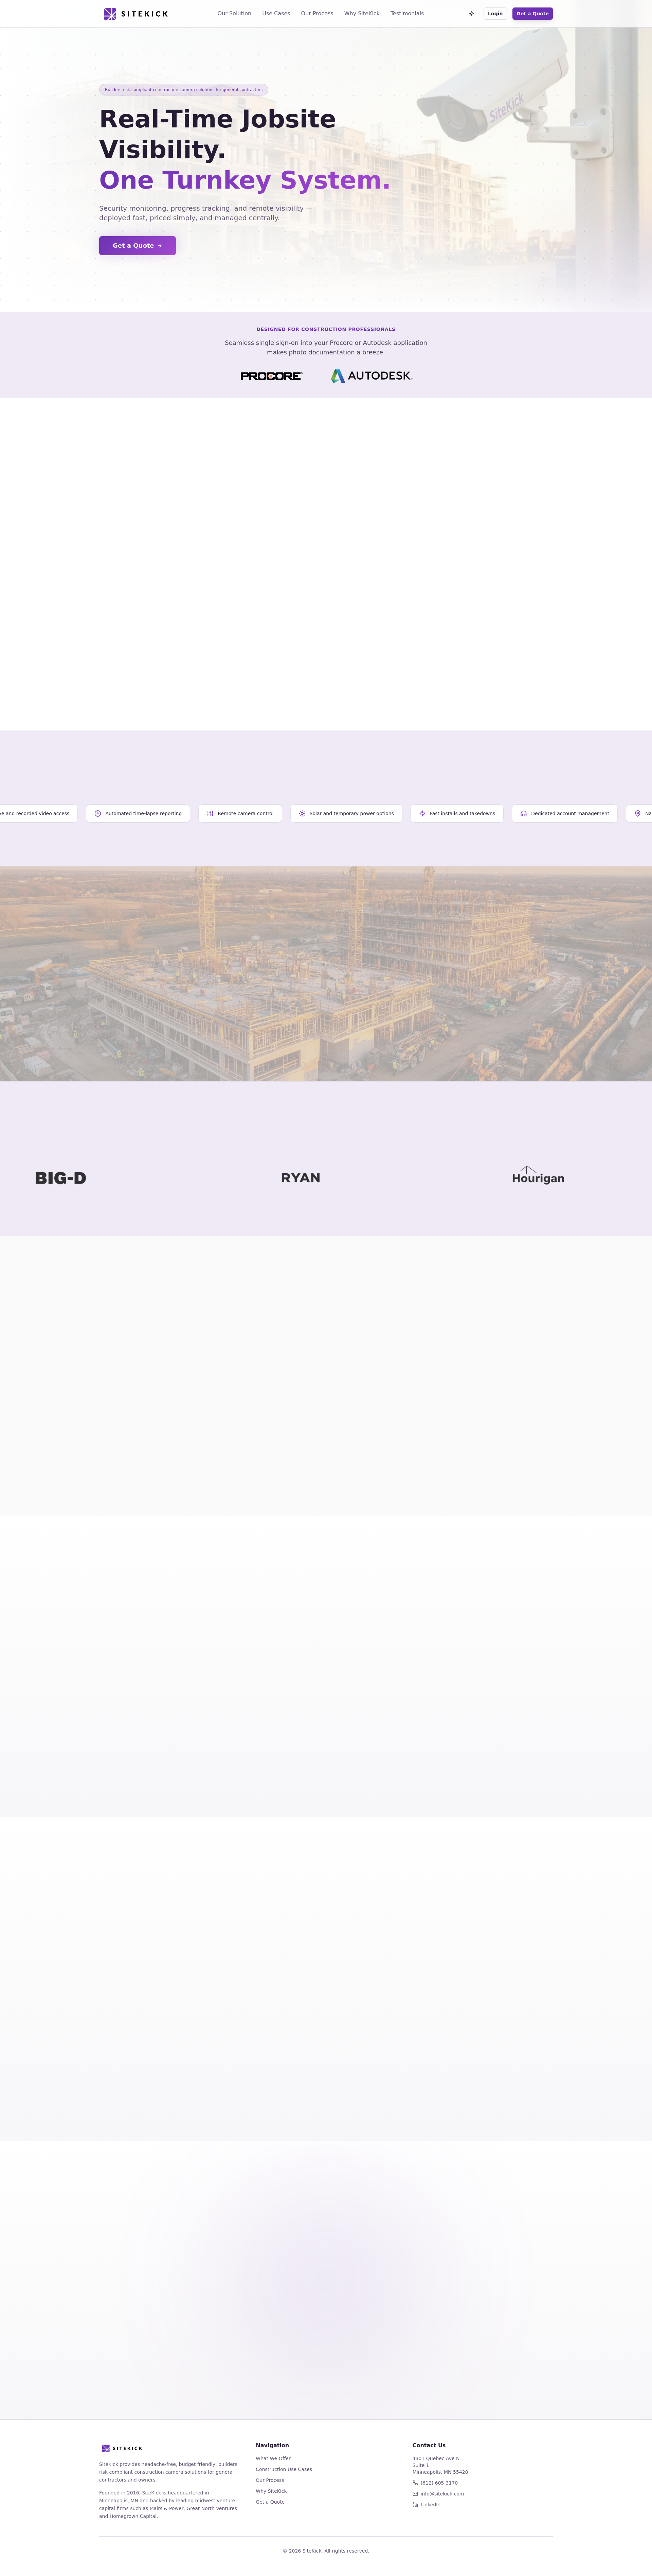Toggle the light/dark theme sun icon
Viewport: 652px width, 2576px height.
471,14
